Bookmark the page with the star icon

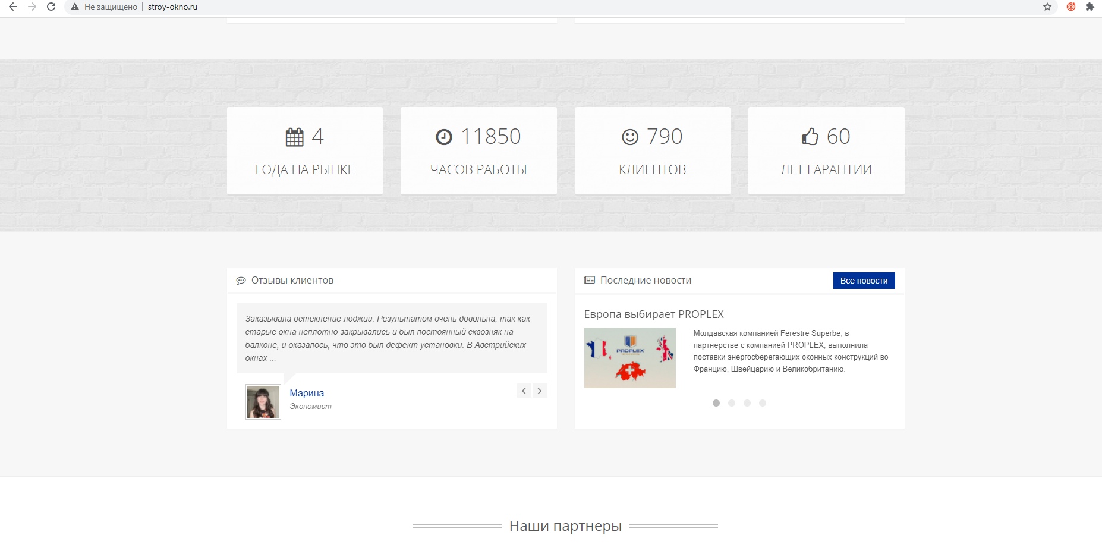[x=1047, y=7]
